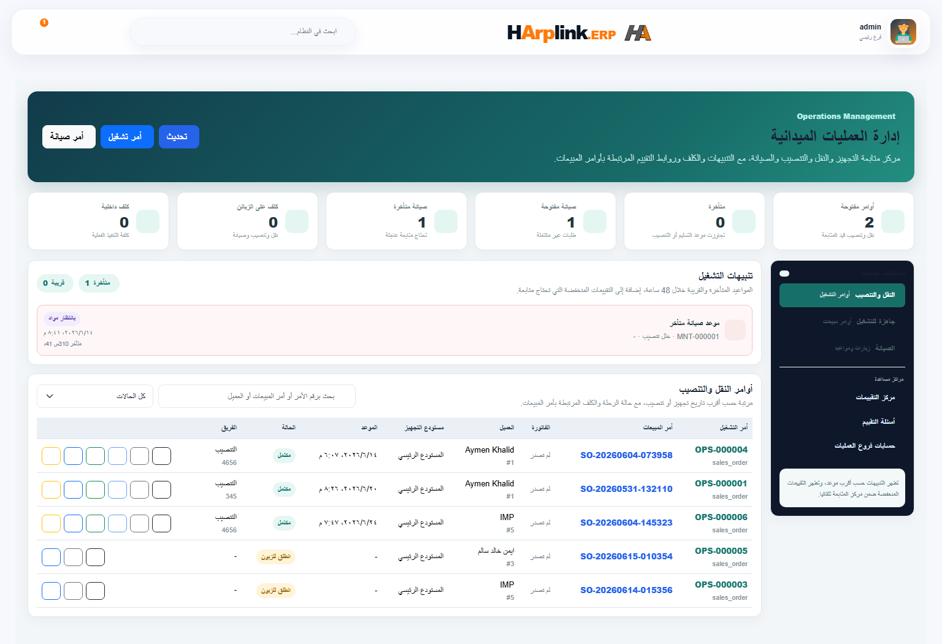Open the كل الحالات status filter dropdown
This screenshot has width=942, height=644.
pyautogui.click(x=95, y=396)
